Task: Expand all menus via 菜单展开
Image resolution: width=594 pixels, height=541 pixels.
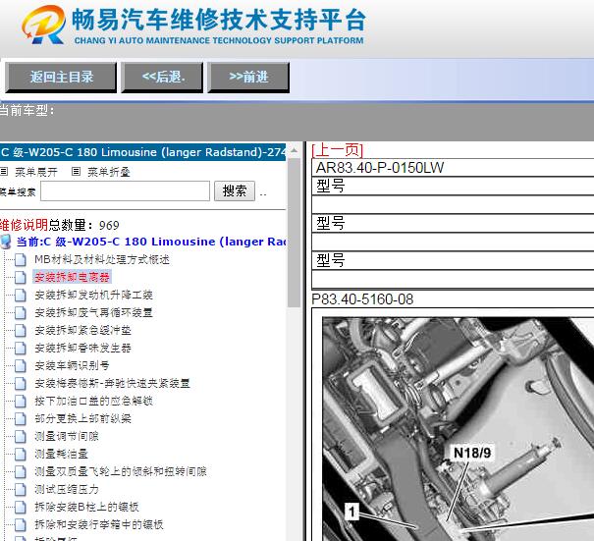Action: pos(36,173)
